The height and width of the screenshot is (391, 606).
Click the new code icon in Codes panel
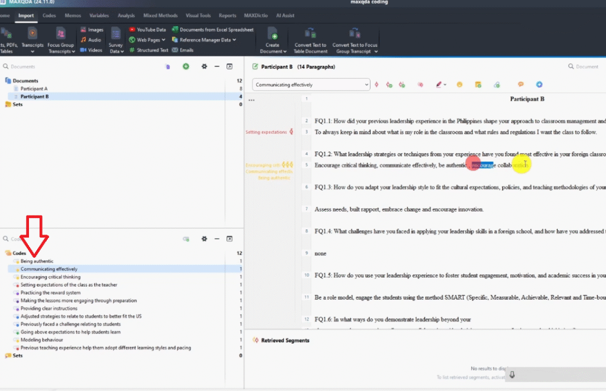(186, 239)
